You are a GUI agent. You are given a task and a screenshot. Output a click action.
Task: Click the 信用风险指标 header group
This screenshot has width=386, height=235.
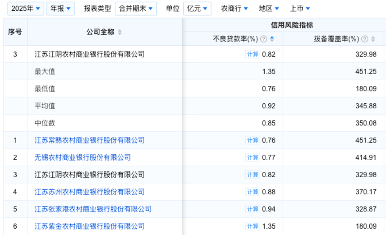pos(292,25)
